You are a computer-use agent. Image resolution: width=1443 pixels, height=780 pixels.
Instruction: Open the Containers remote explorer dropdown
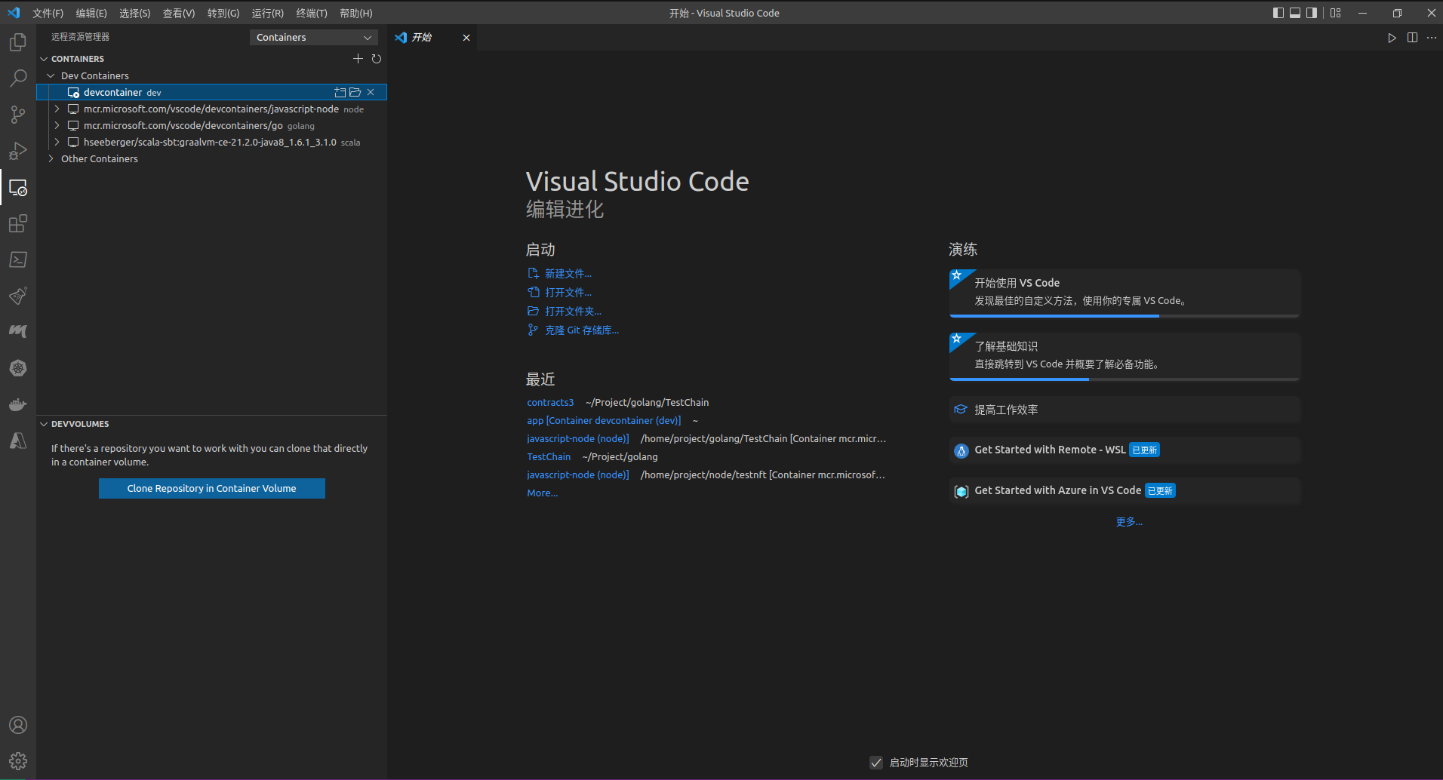(x=313, y=37)
